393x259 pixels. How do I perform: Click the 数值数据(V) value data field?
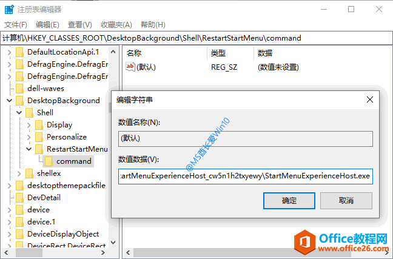point(246,177)
